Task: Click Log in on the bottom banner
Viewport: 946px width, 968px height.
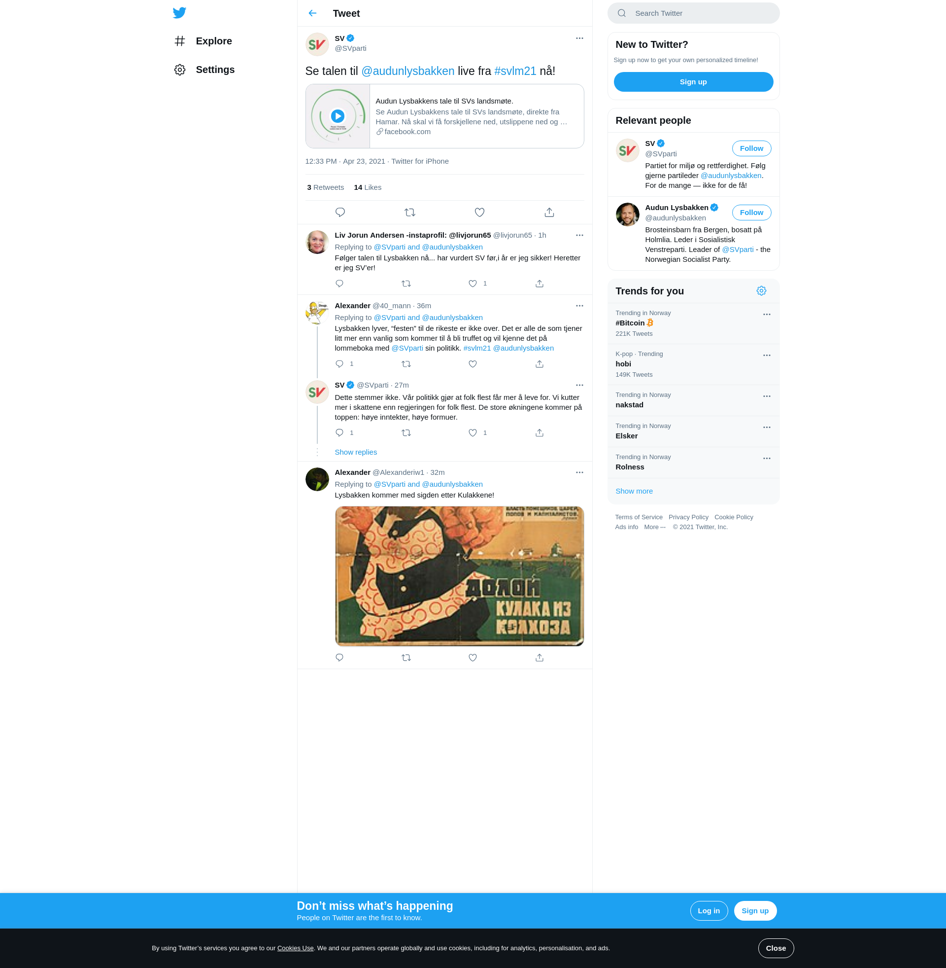Action: [709, 911]
